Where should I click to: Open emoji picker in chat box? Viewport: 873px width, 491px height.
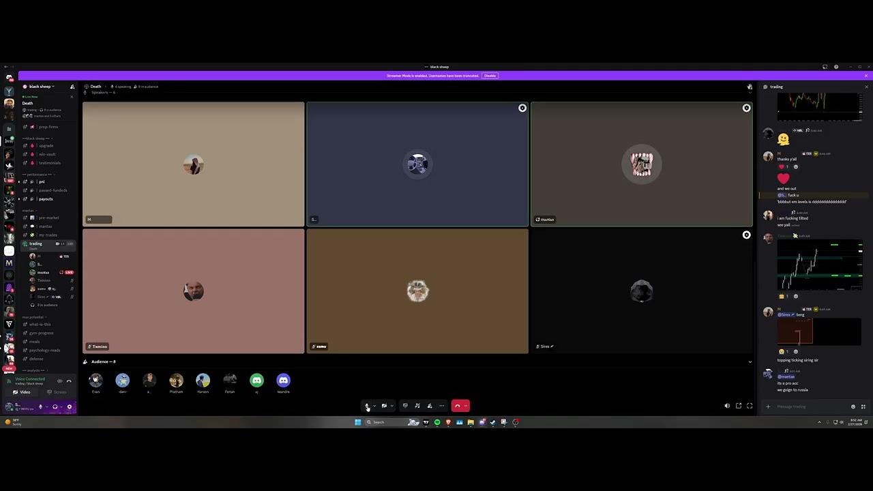tap(853, 406)
